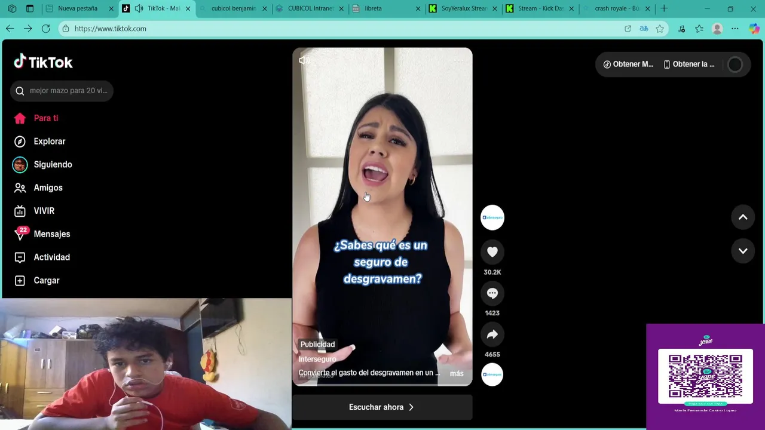Screen dimensions: 765x430
Task: Go to next video with down arrow
Action: point(743,251)
